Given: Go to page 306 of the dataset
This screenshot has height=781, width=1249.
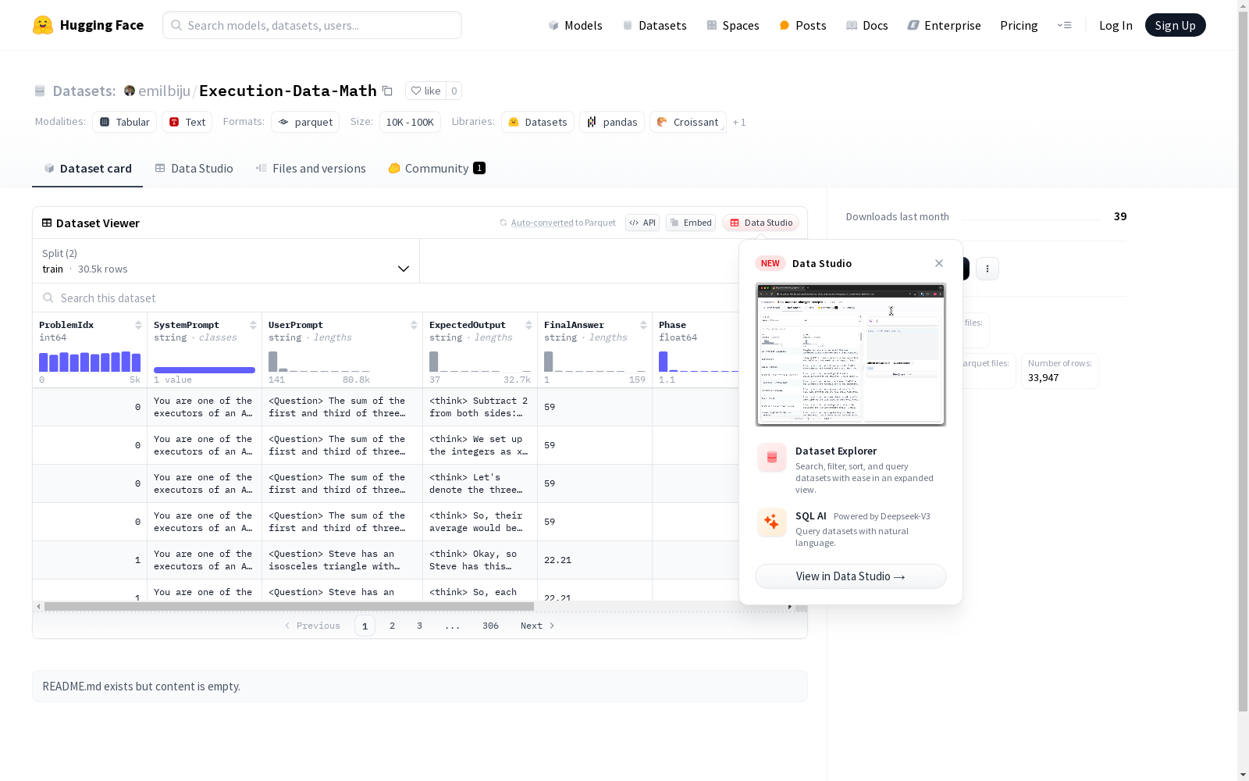Looking at the screenshot, I should tap(490, 626).
